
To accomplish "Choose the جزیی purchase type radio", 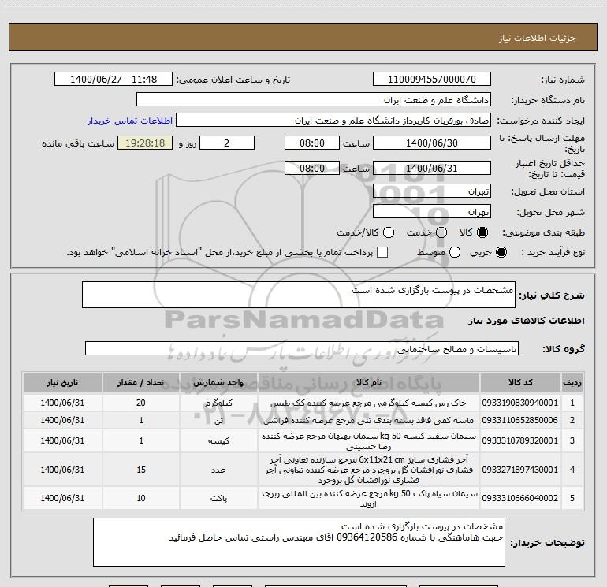I will click(501, 252).
